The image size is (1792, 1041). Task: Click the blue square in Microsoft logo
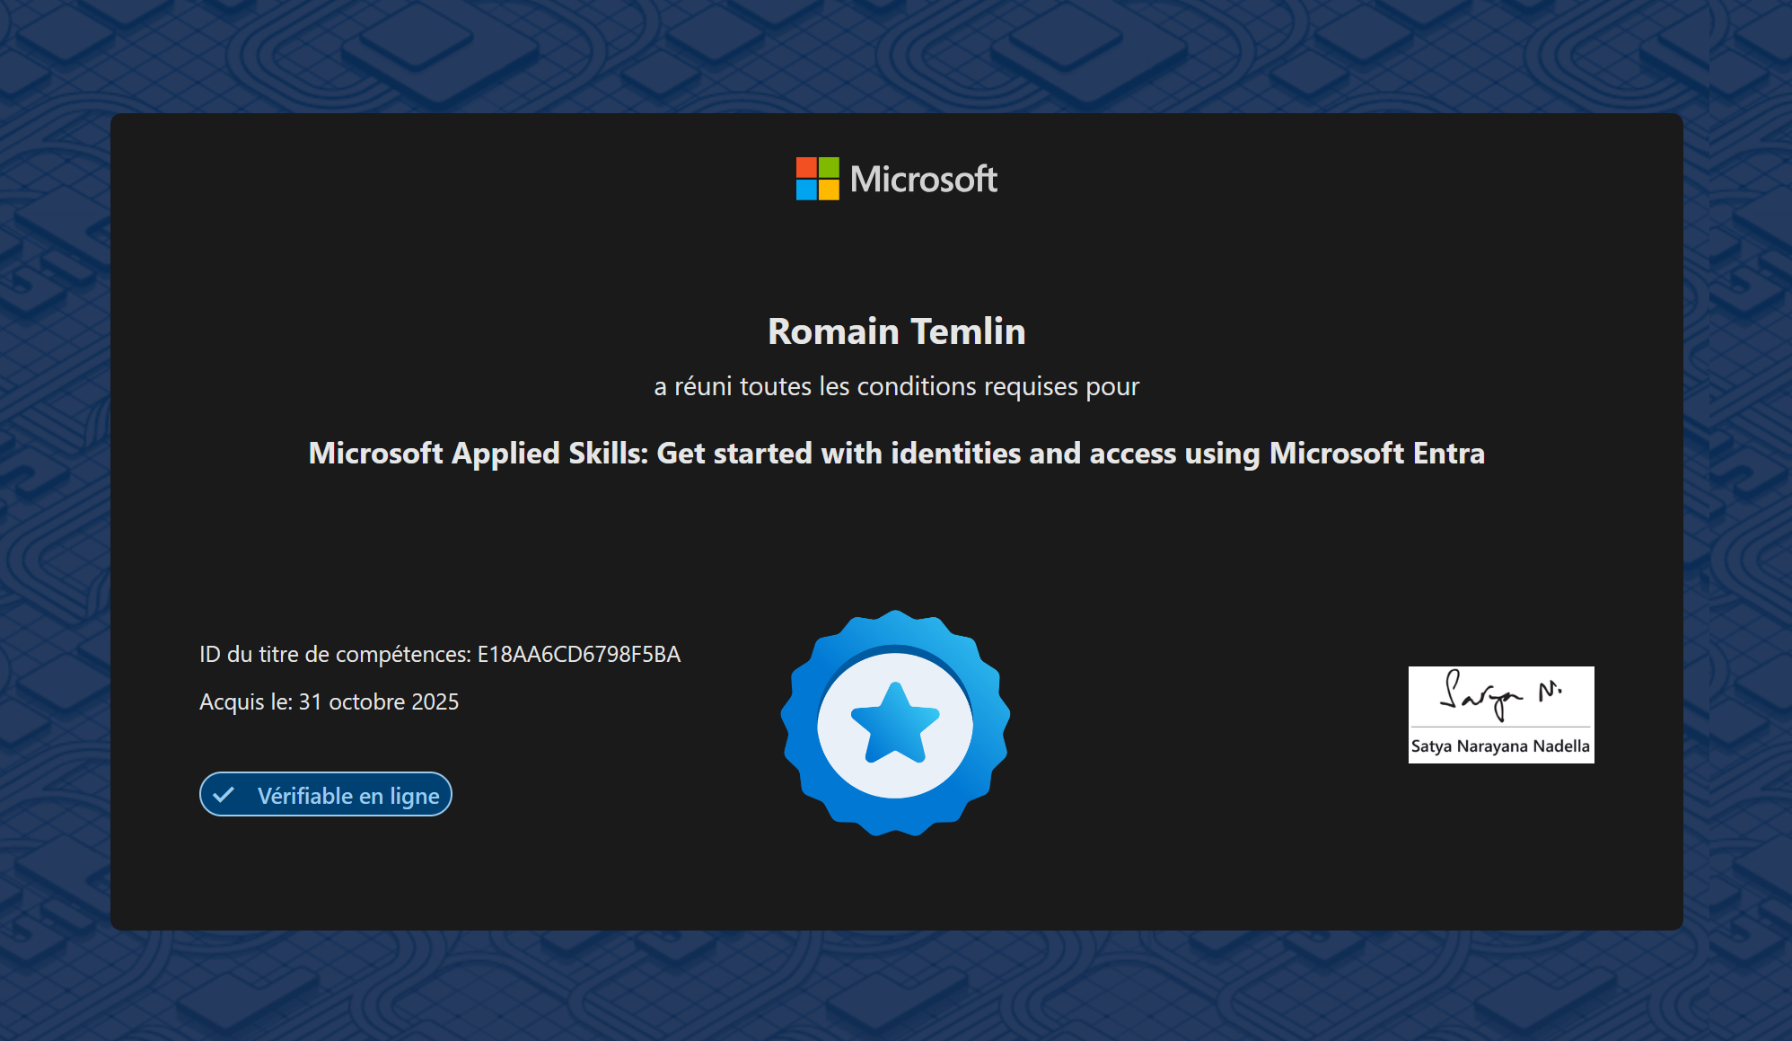[x=806, y=190]
